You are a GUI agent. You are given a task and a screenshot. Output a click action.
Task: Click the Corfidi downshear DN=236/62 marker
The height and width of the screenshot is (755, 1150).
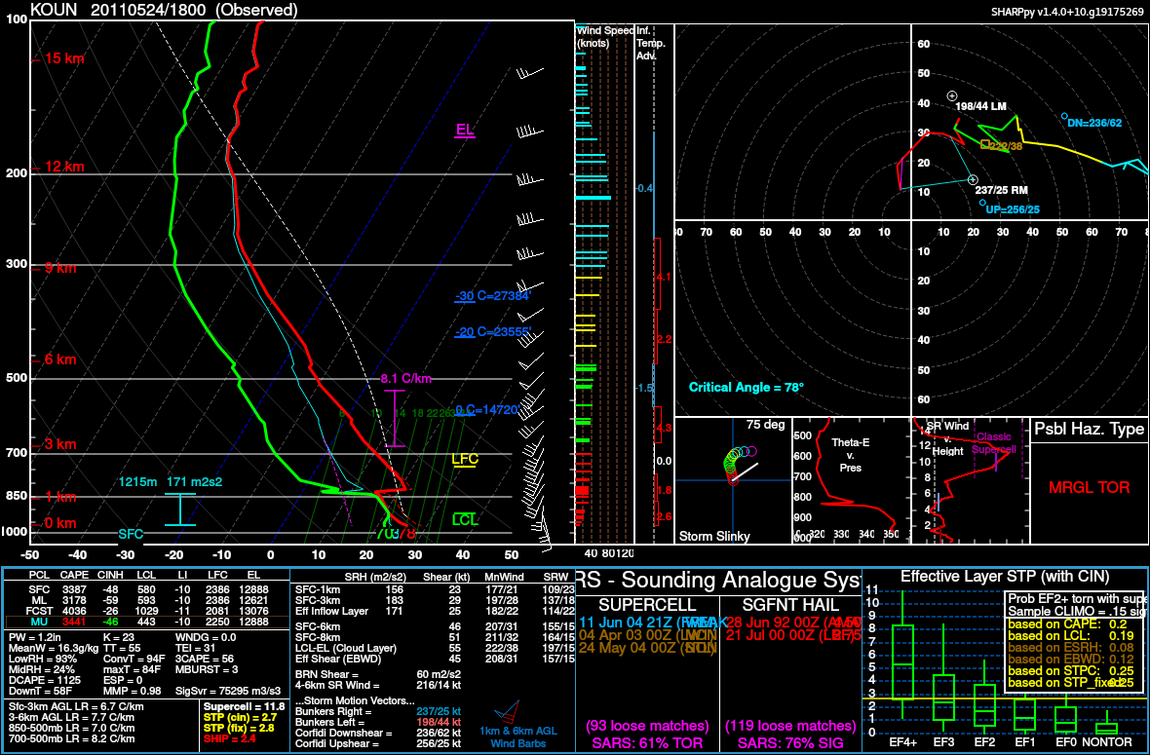click(1064, 115)
